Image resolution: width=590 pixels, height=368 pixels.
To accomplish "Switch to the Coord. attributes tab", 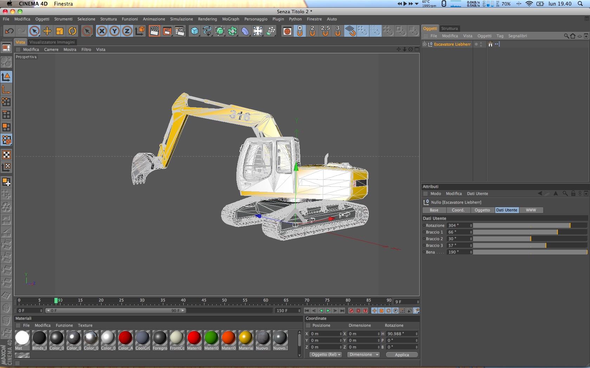I will coord(458,210).
